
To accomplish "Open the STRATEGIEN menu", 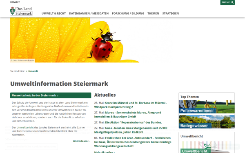I will click(x=170, y=13).
